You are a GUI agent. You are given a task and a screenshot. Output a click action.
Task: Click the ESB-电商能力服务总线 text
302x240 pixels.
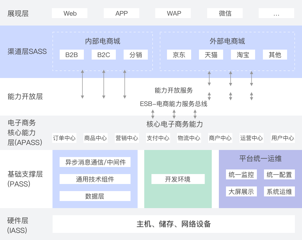click(173, 104)
